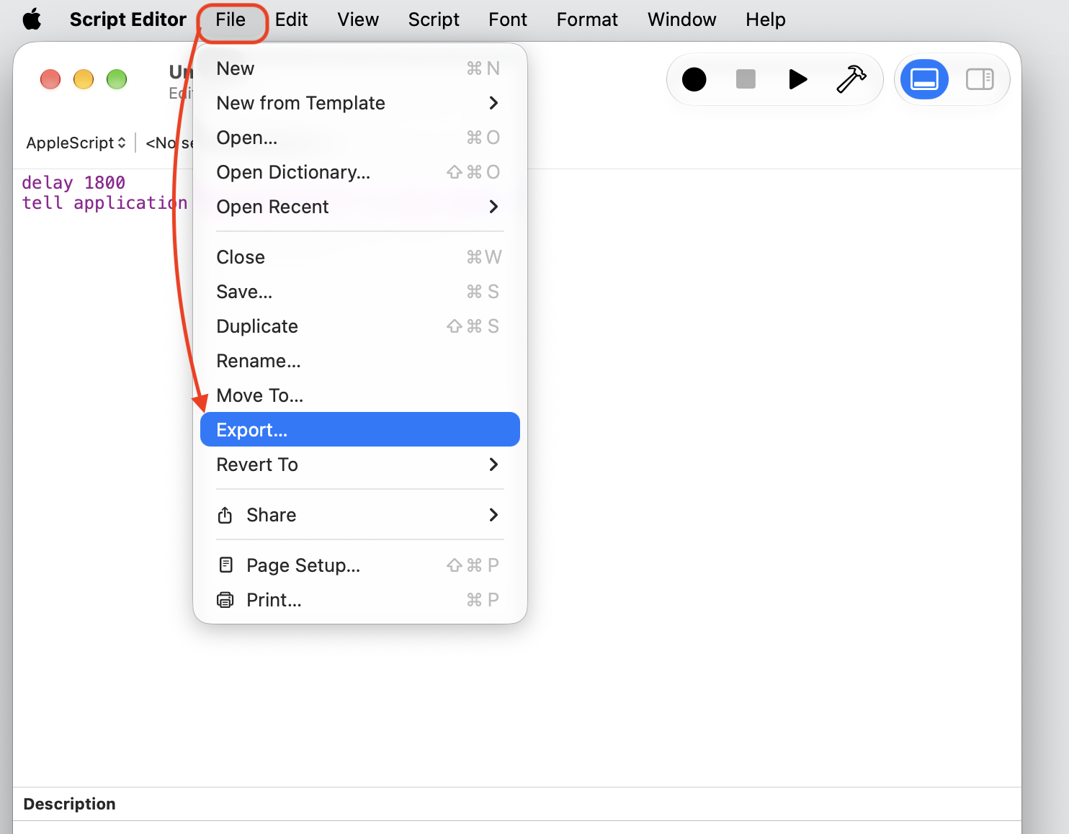This screenshot has width=1069, height=834.
Task: Click the 'delay 1800' script line
Action: pyautogui.click(x=73, y=182)
